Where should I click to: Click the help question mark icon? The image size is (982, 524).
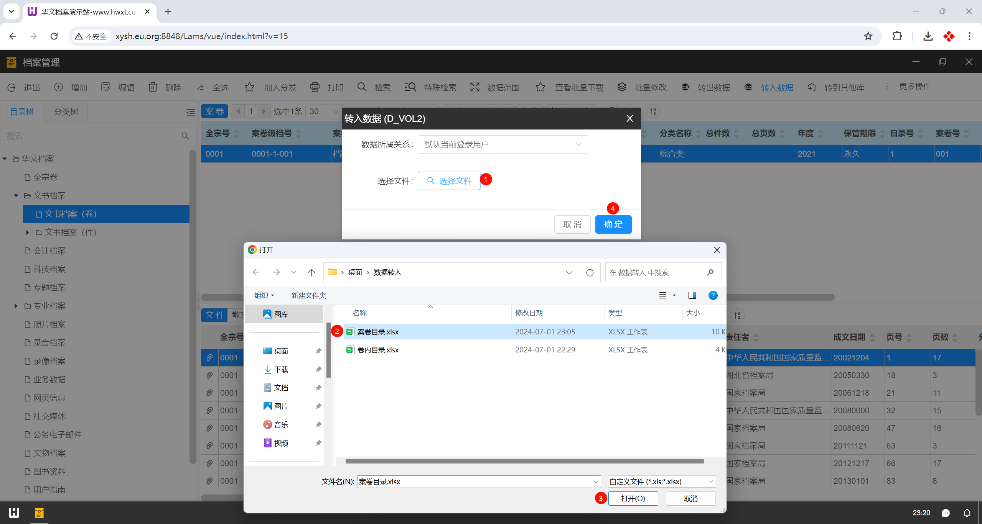coord(713,295)
